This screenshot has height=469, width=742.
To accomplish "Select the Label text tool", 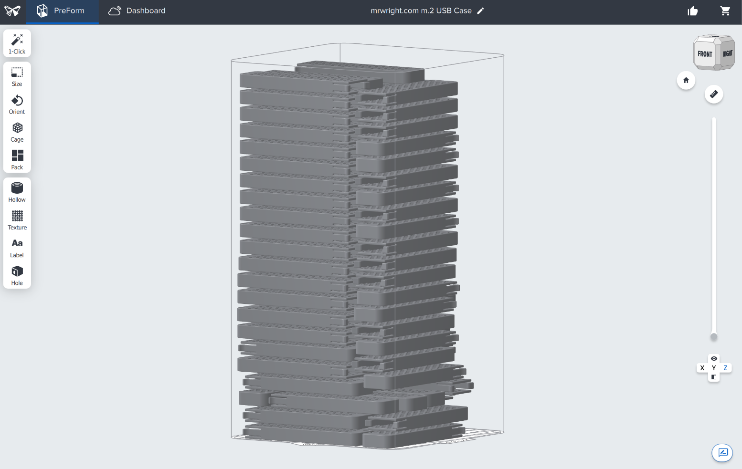I will 17,248.
